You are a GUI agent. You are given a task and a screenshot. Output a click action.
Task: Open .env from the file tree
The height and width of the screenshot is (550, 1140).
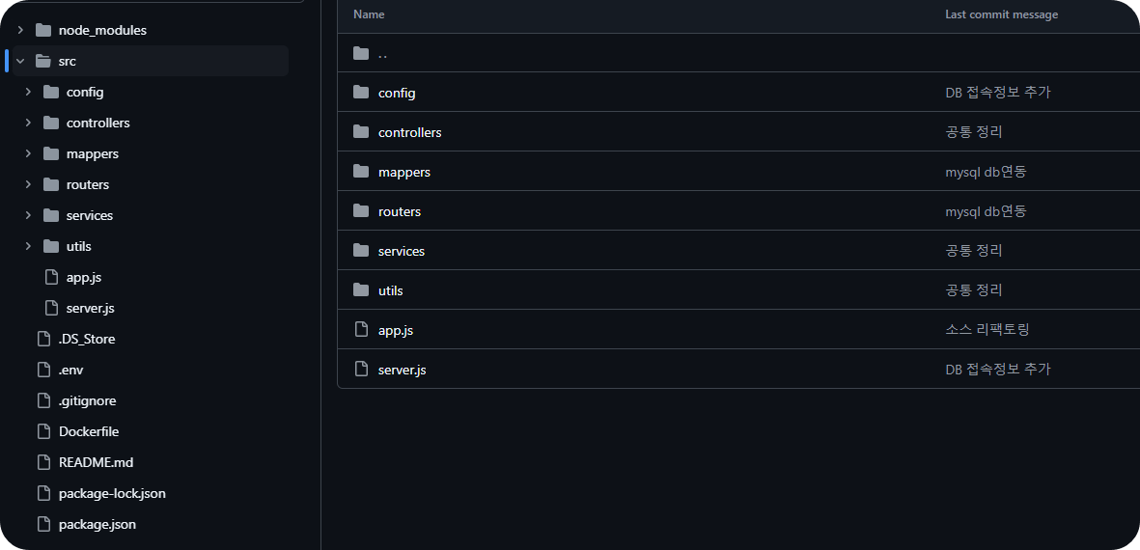click(x=71, y=370)
